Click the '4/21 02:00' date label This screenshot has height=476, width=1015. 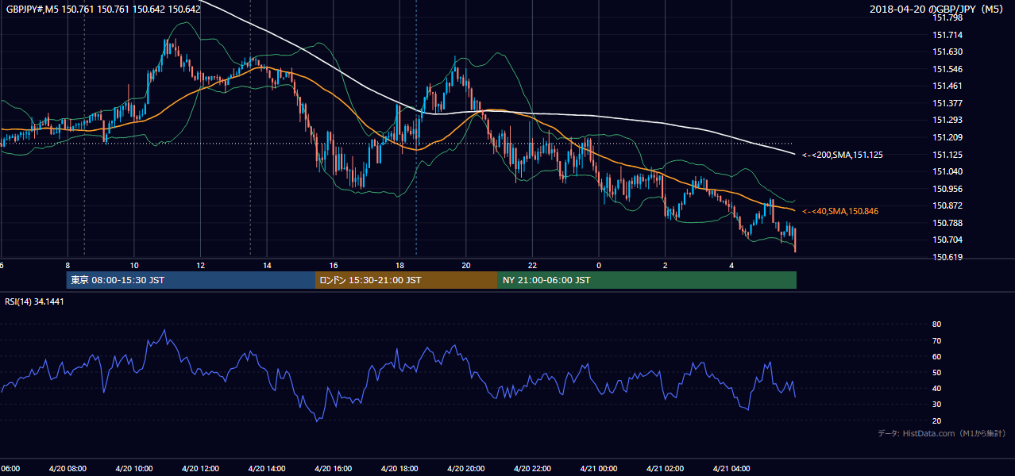[x=665, y=468]
